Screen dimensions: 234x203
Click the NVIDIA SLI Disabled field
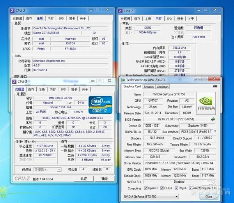[x=179, y=182]
